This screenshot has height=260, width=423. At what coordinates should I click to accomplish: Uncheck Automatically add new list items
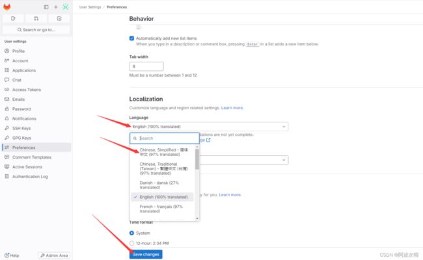coord(131,38)
